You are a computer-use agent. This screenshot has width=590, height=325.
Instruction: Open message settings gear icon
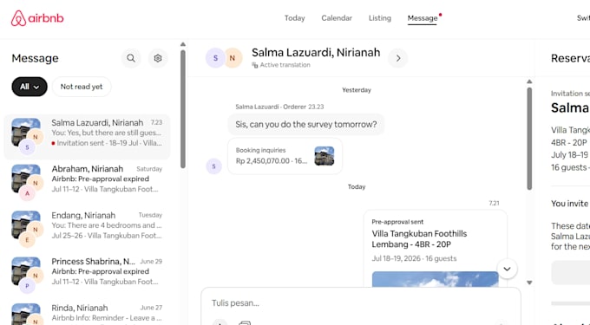coord(158,58)
